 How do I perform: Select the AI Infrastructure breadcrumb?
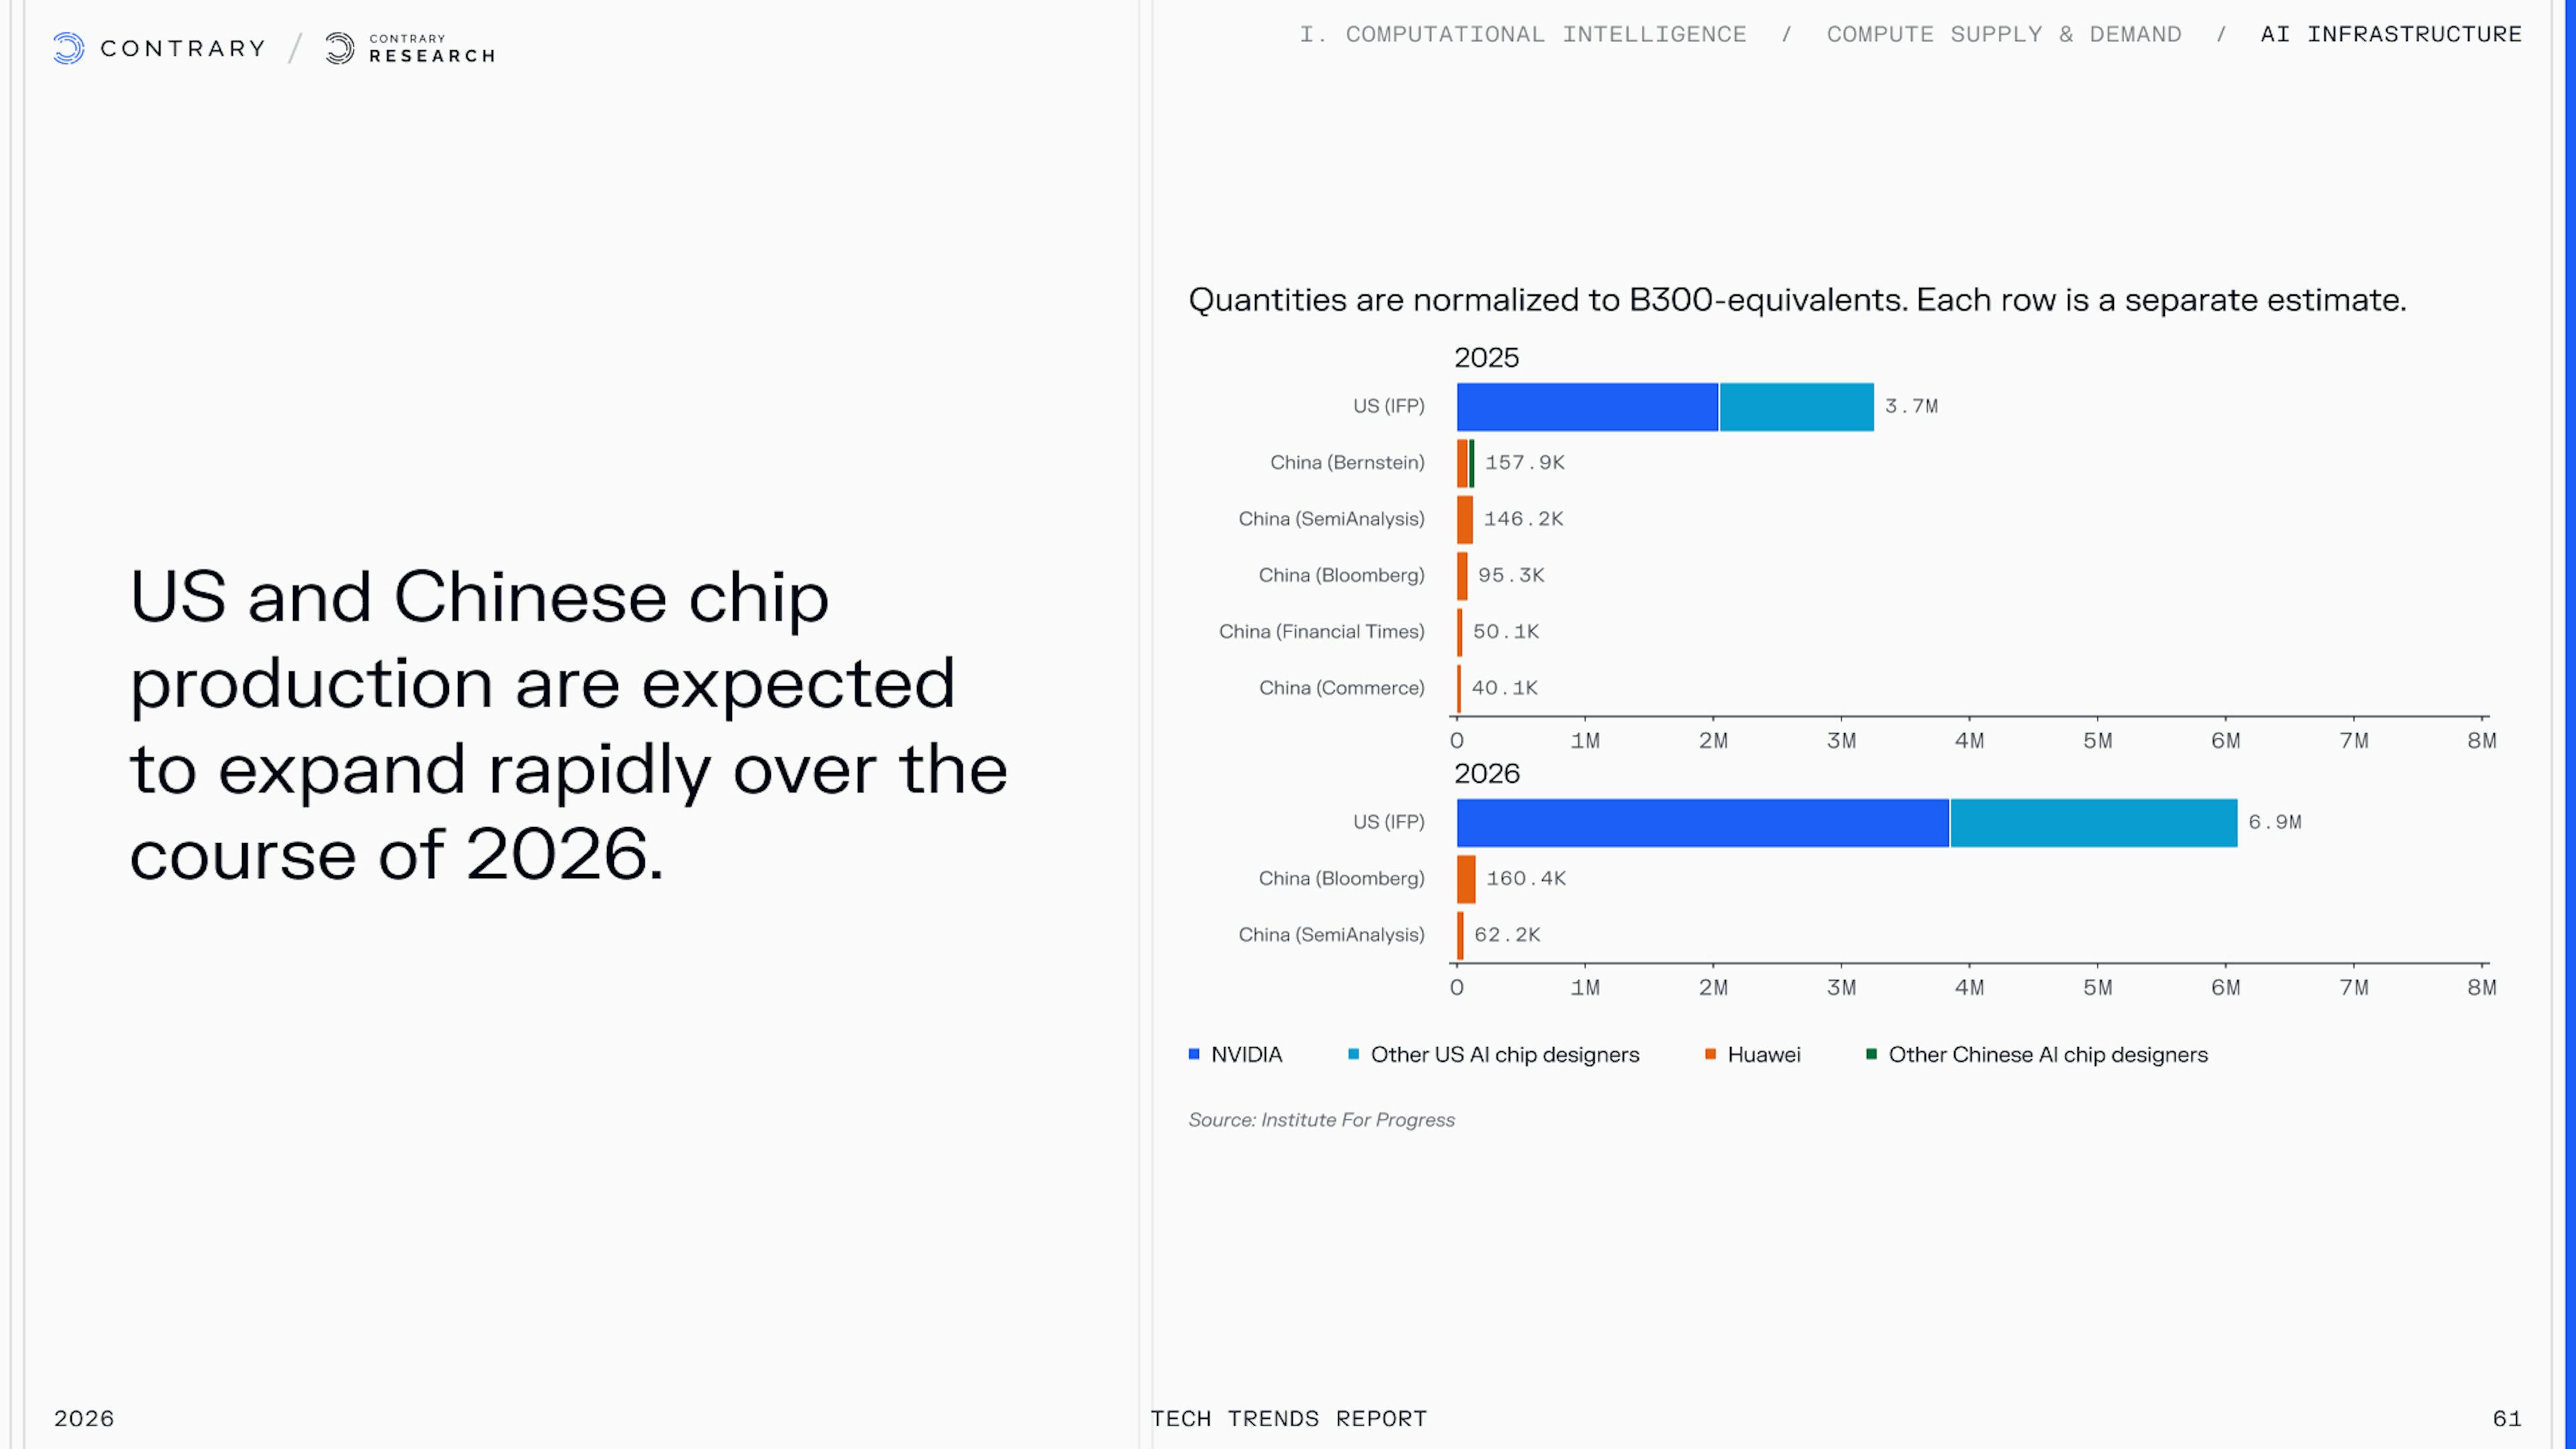point(2390,34)
